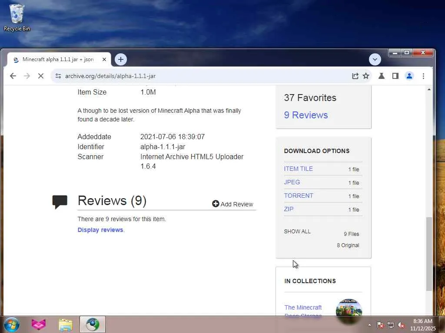Click the 9 Files count text

351,234
